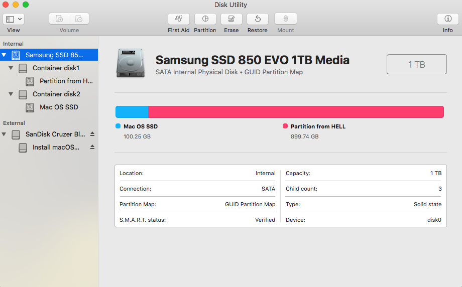Collapse the SanDisk Cruzer disclosure triangle
Screen dimensions: 462x287
[x=4, y=134]
